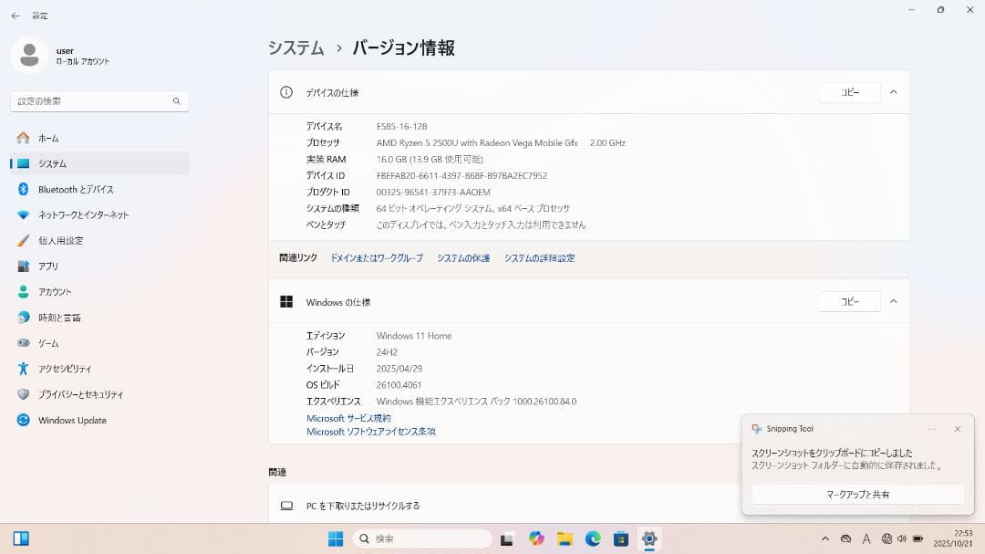The image size is (985, 554).
Task: Launch Microsoft Edge from the taskbar
Action: (x=593, y=538)
